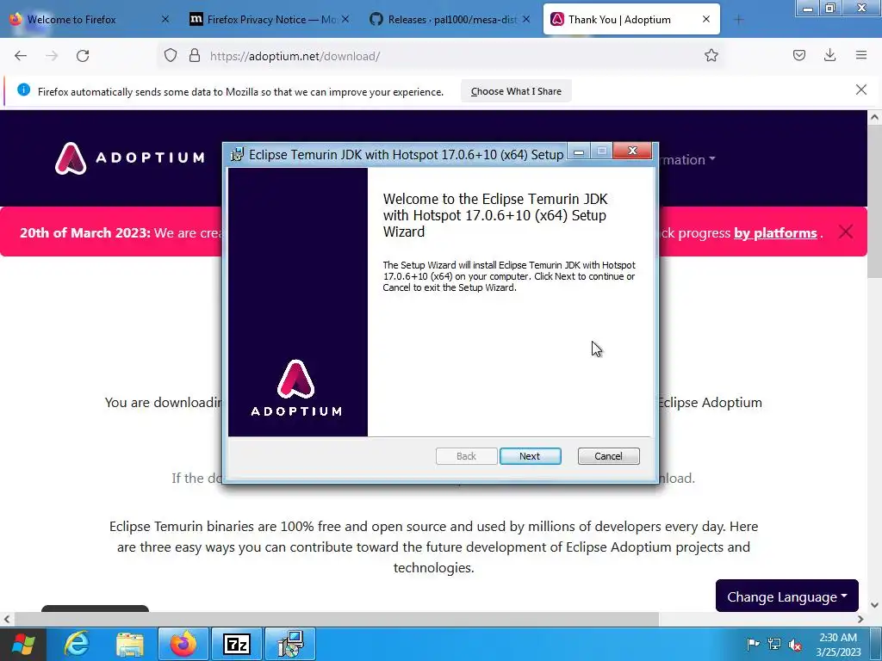Viewport: 882px width, 661px height.
Task: Open the Save to Pocket icon
Action: tap(798, 55)
